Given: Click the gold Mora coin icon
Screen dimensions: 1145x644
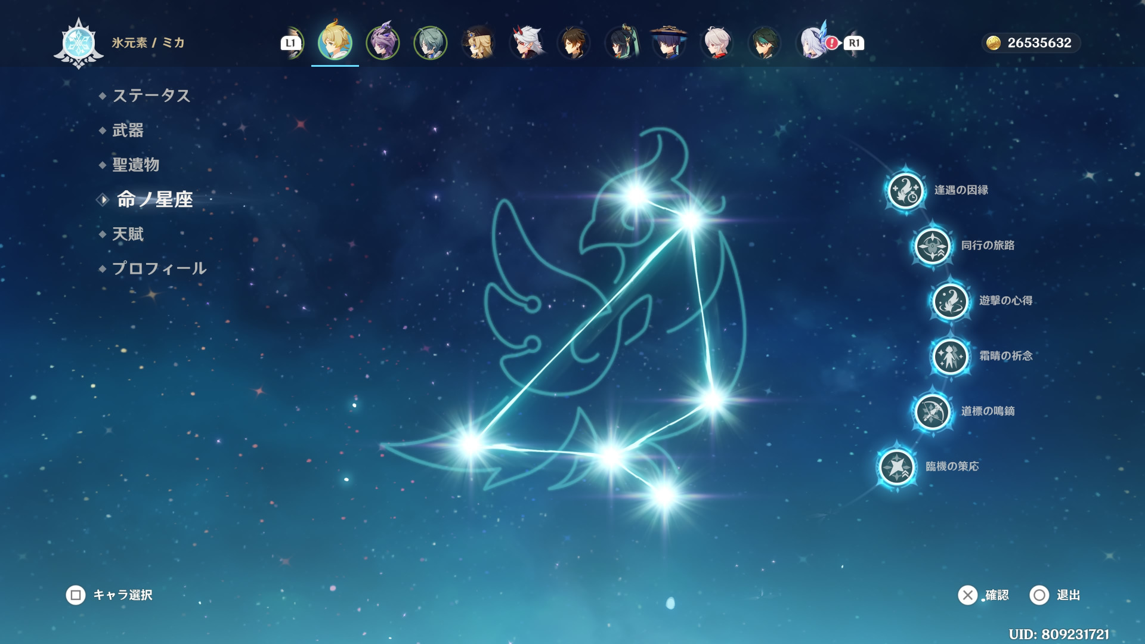Looking at the screenshot, I should click(994, 43).
